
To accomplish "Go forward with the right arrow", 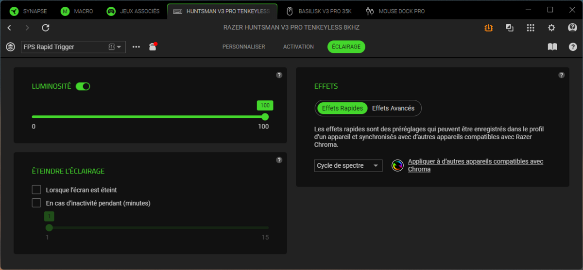I will (x=27, y=28).
